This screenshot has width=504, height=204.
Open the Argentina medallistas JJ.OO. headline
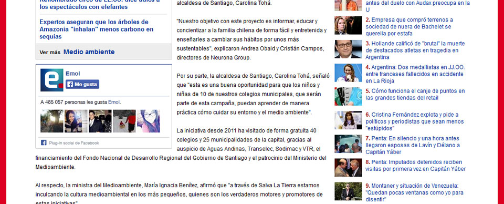[x=415, y=74]
